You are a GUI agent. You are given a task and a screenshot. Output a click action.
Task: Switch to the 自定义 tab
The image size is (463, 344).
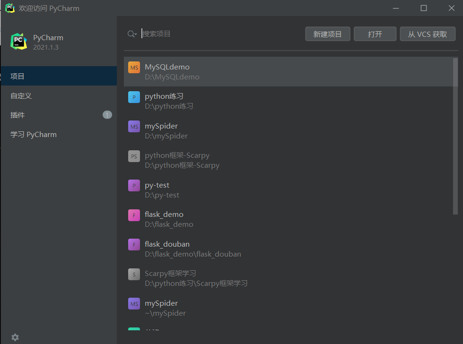(59, 95)
